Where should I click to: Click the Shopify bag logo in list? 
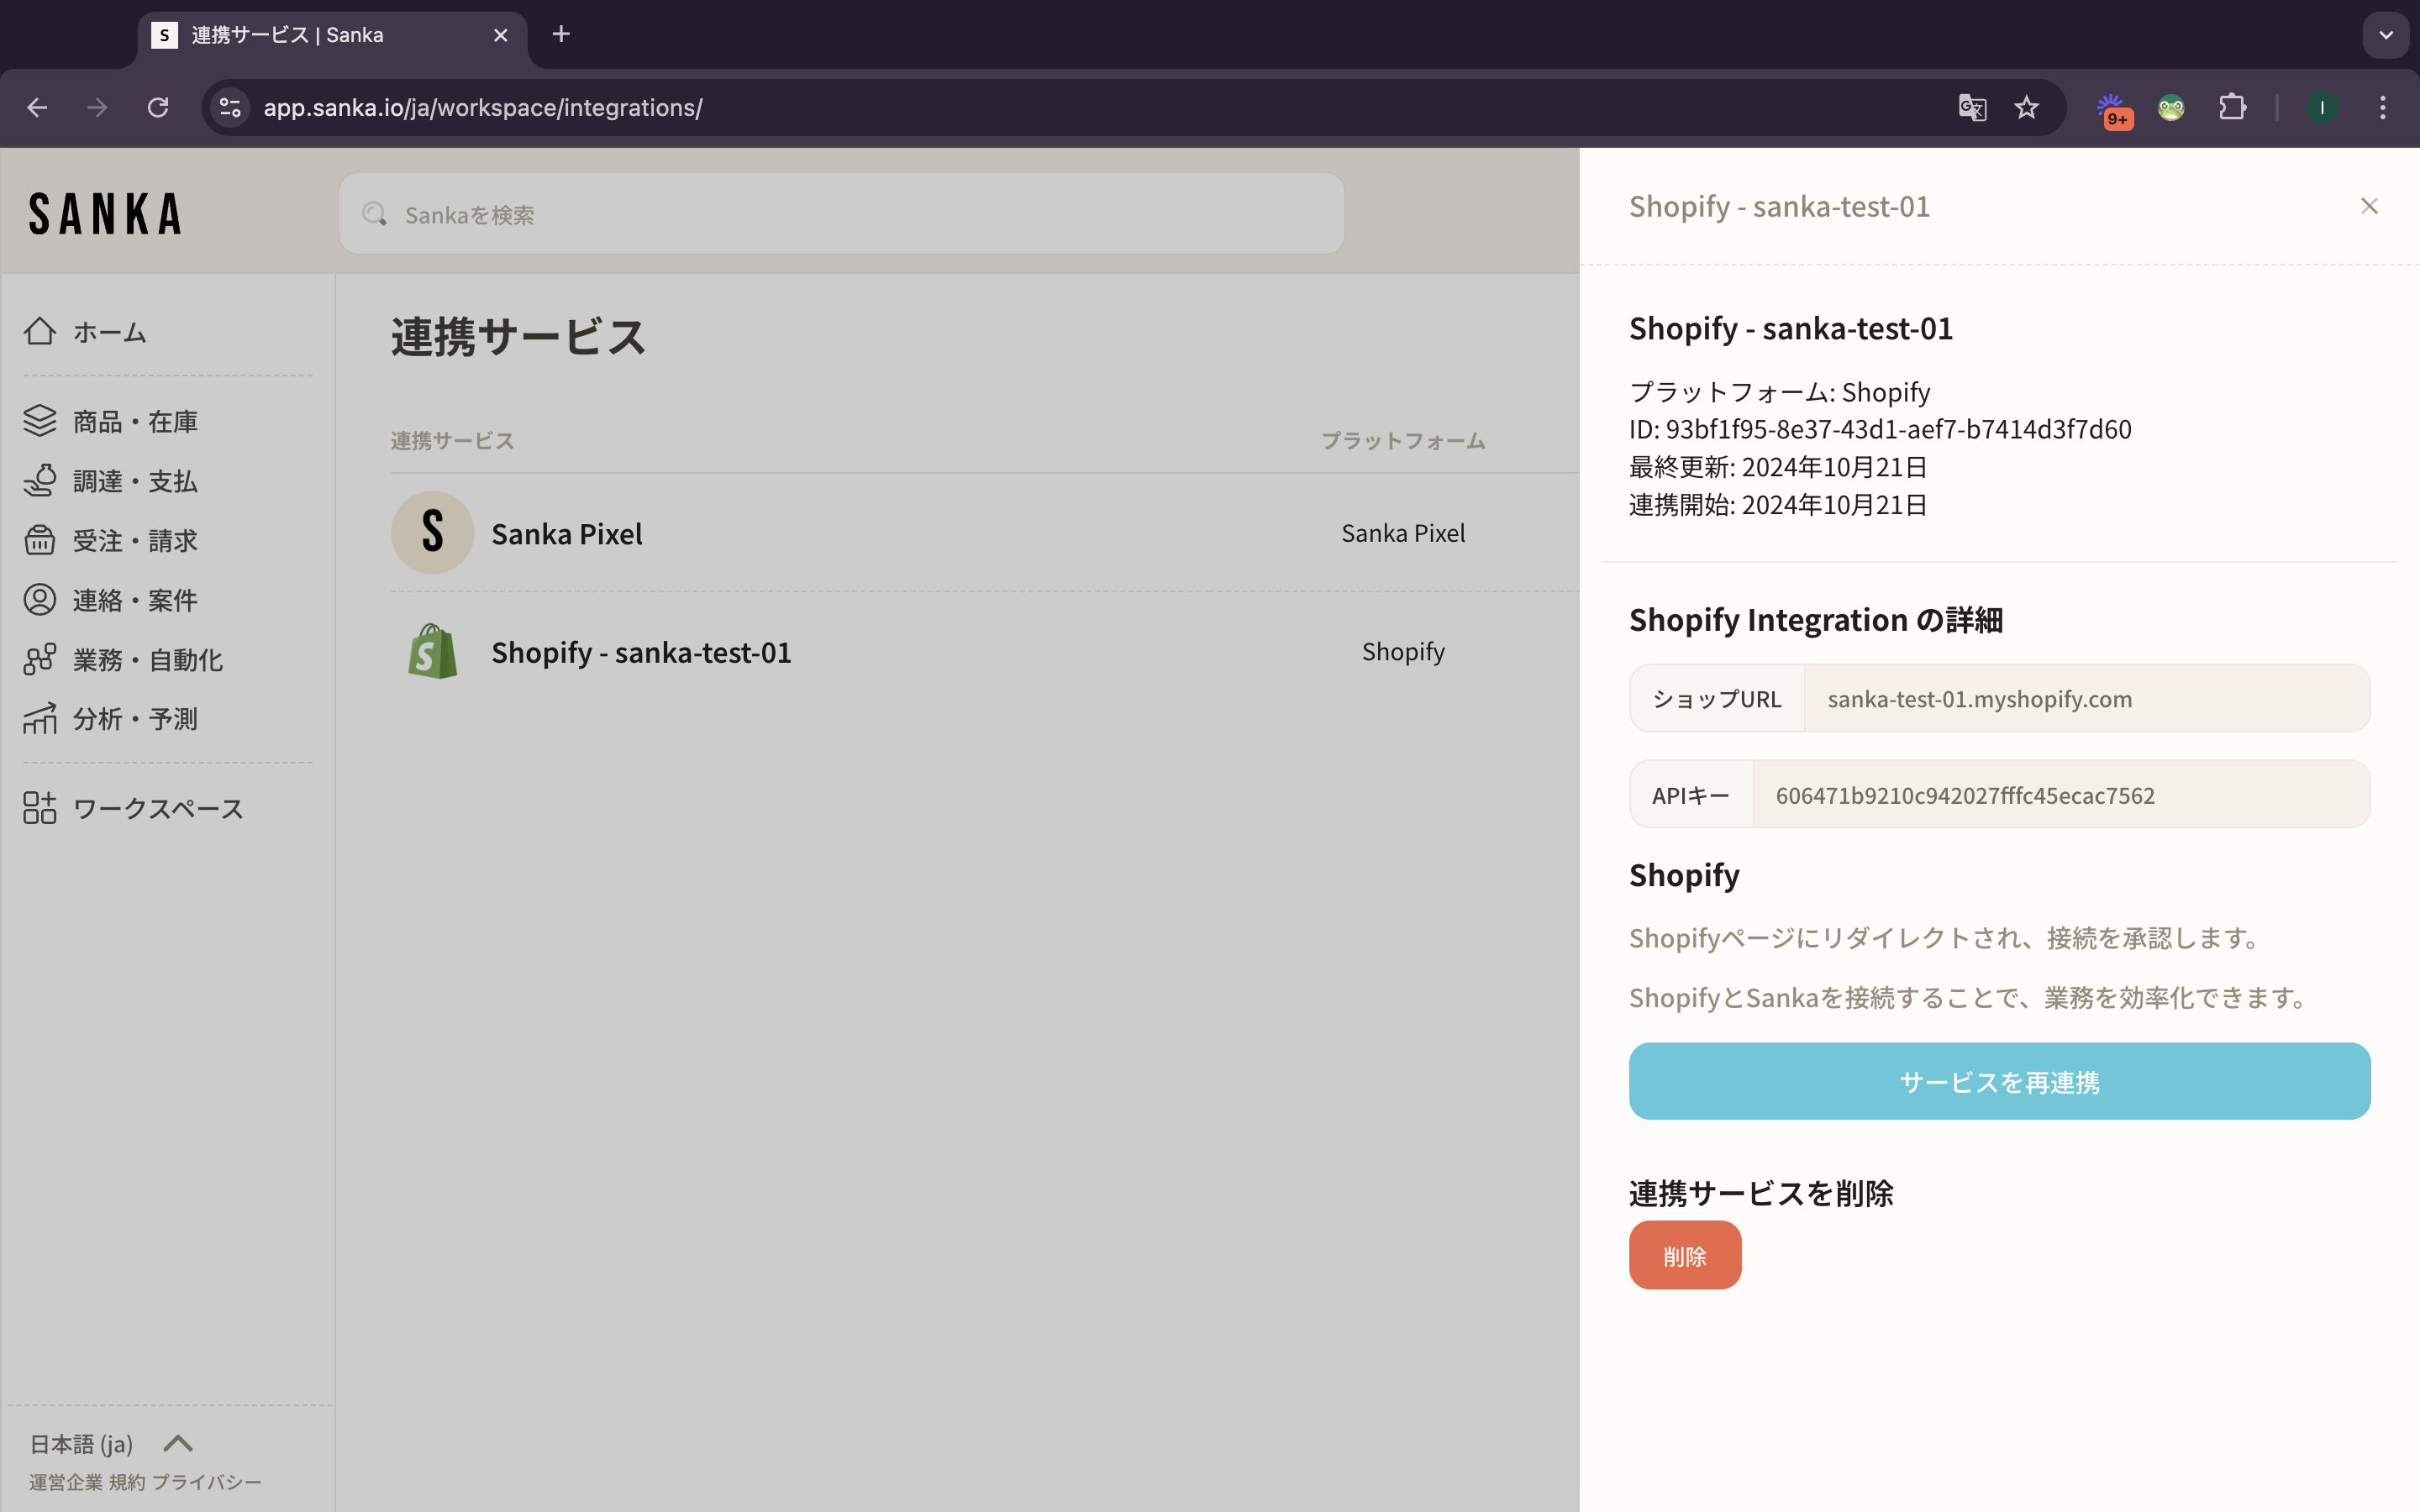pos(432,652)
